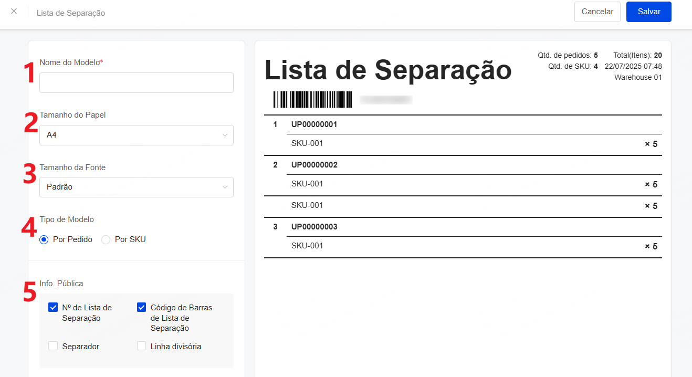Focus the Nome do Modelo input field
The image size is (692, 377).
click(137, 82)
